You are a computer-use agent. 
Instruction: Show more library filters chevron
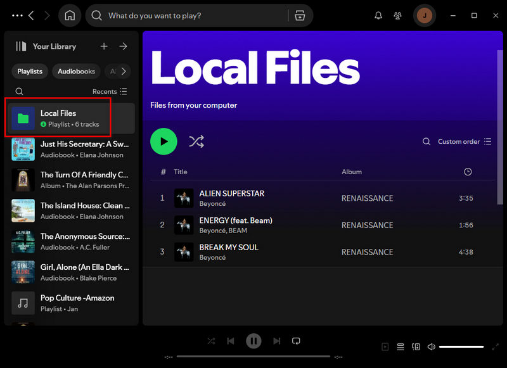point(124,72)
